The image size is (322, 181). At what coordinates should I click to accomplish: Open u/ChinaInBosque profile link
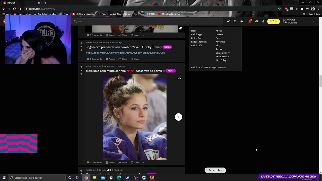pos(103,42)
